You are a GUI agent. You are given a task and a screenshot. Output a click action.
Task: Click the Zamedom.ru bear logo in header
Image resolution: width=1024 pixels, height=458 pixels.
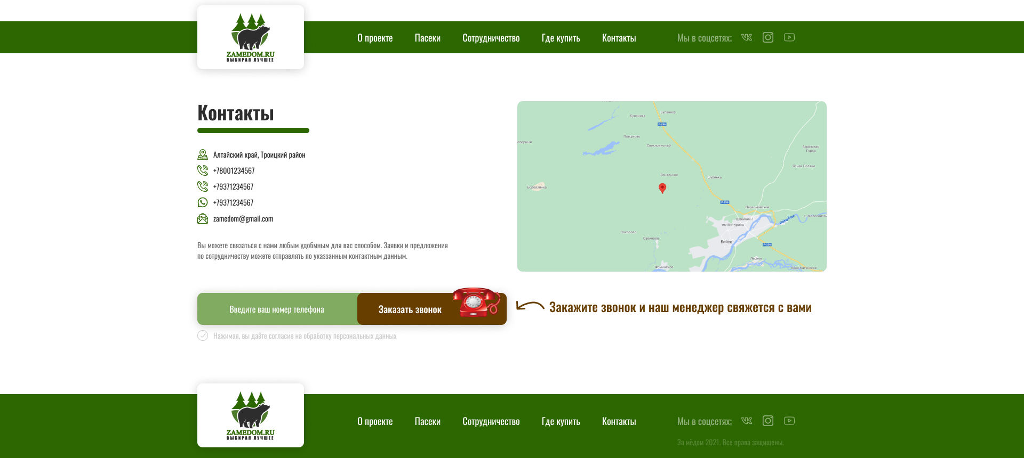251,37
